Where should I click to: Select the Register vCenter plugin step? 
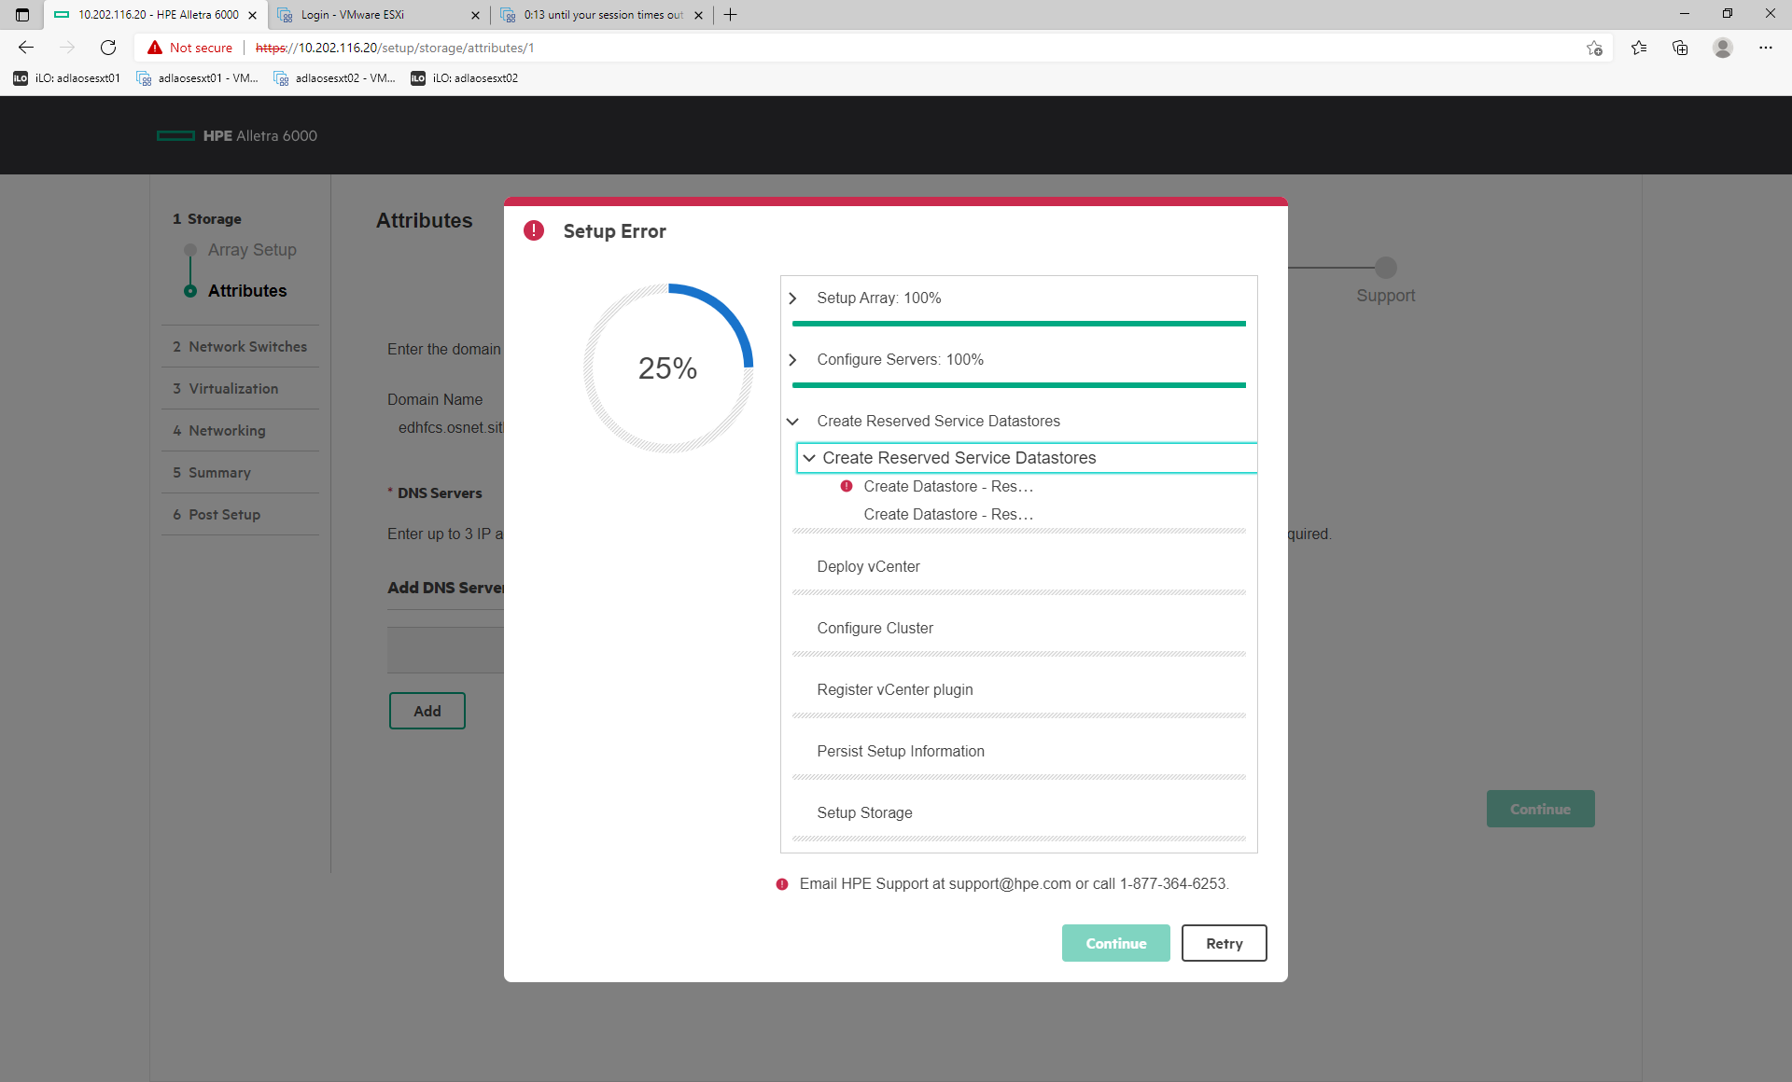point(894,690)
